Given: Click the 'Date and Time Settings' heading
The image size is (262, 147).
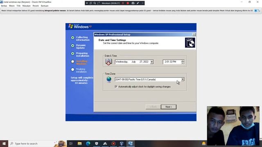Looking at the screenshot, I should pos(112,40).
